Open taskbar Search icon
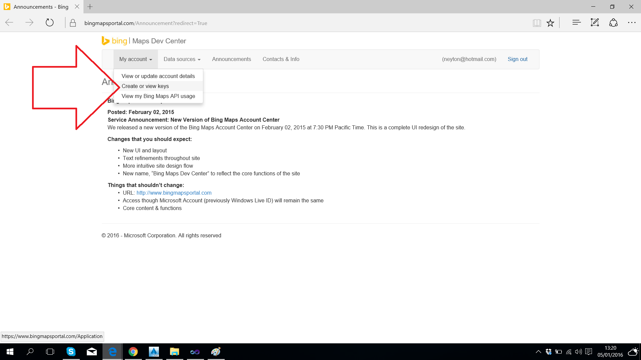Screen dimensions: 641x360 click(30, 352)
